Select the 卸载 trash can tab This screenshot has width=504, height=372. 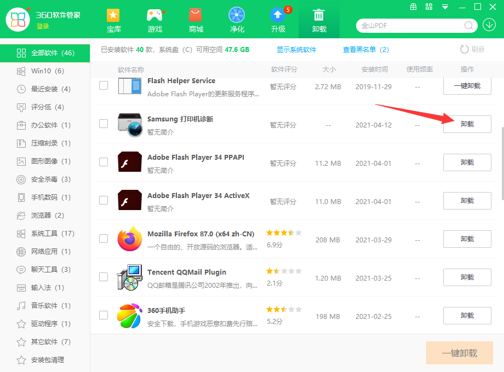pyautogui.click(x=319, y=20)
